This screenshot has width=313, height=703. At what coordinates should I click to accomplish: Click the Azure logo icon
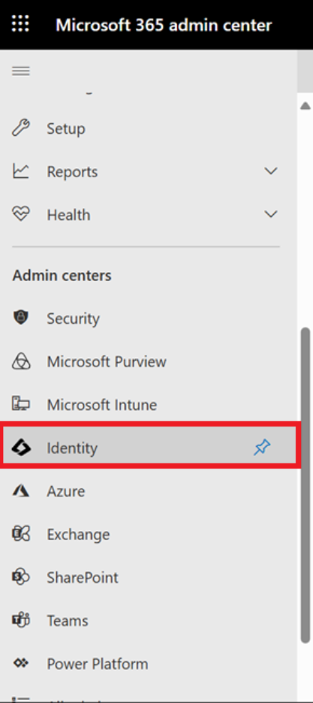[x=20, y=490]
